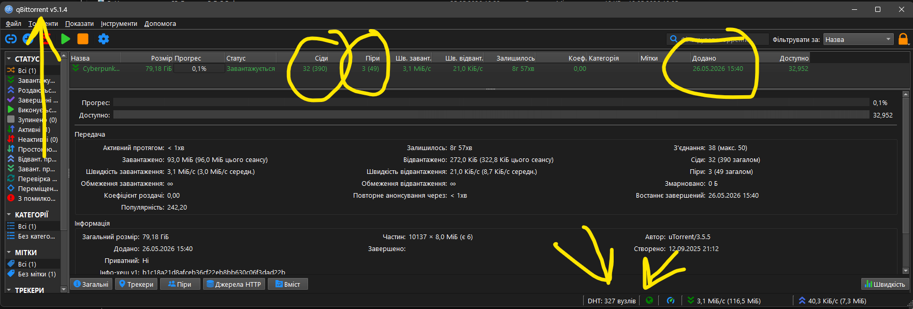Viewport: 913px width, 309px height.
Task: Collapse the МІТКИ section
Action: (9, 253)
